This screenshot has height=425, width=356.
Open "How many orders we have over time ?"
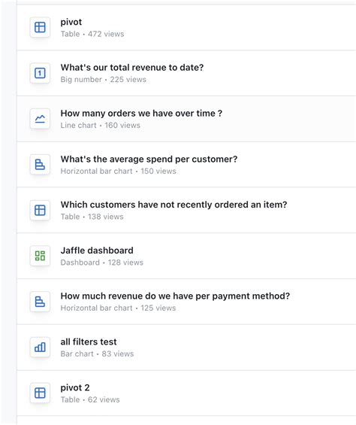click(x=141, y=114)
